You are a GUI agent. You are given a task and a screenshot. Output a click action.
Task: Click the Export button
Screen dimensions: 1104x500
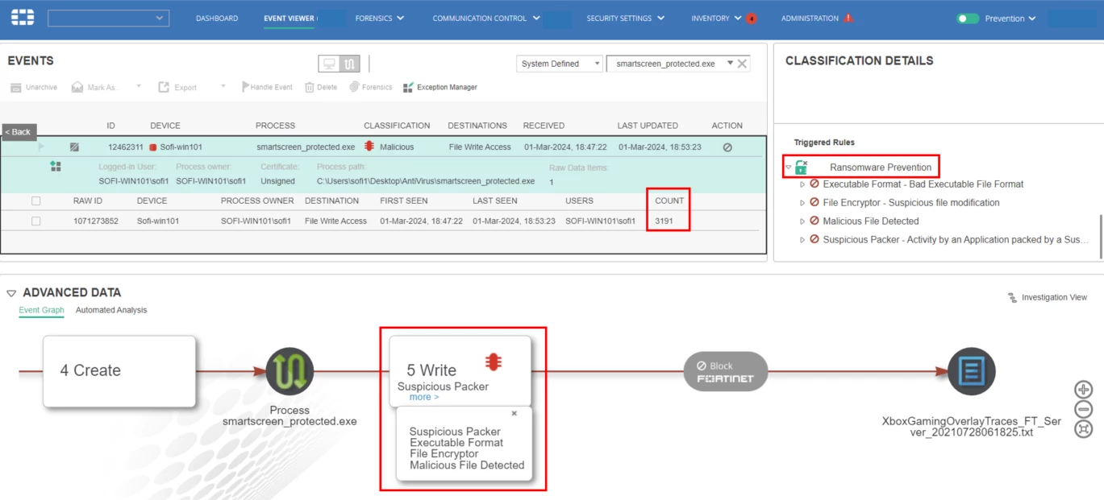177,87
